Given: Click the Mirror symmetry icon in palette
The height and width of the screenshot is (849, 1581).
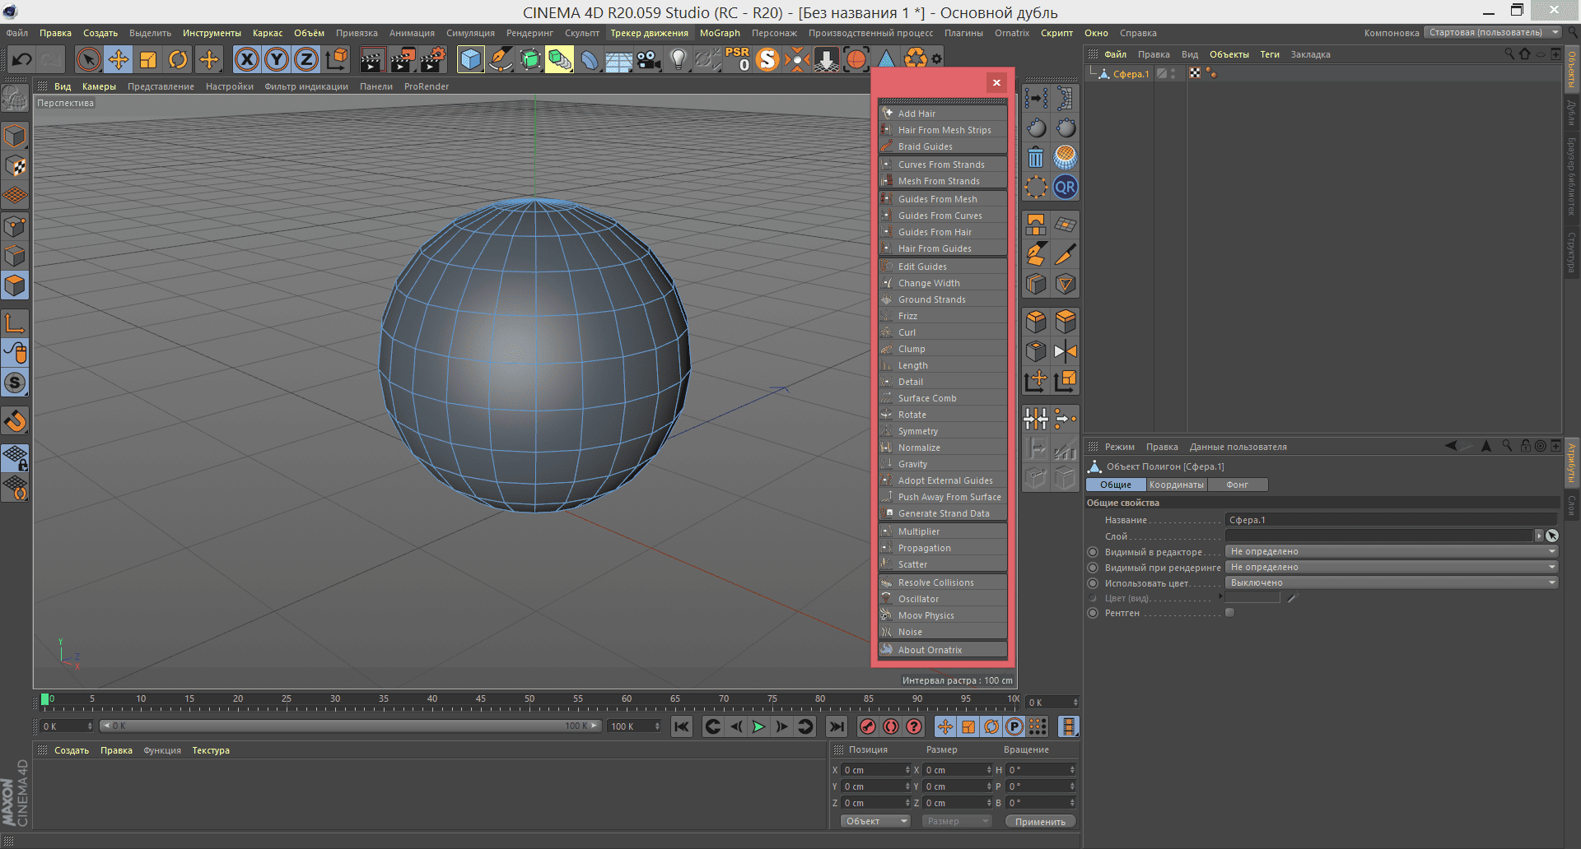Looking at the screenshot, I should pos(1065,351).
